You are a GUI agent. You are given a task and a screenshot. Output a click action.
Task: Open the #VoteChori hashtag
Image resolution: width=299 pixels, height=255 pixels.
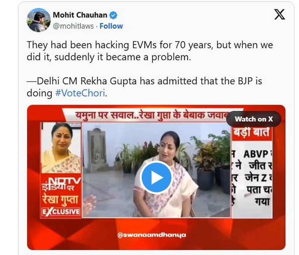coord(80,93)
